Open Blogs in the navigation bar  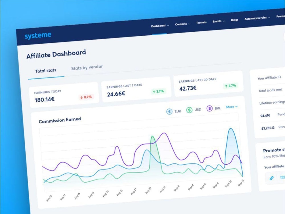point(235,20)
